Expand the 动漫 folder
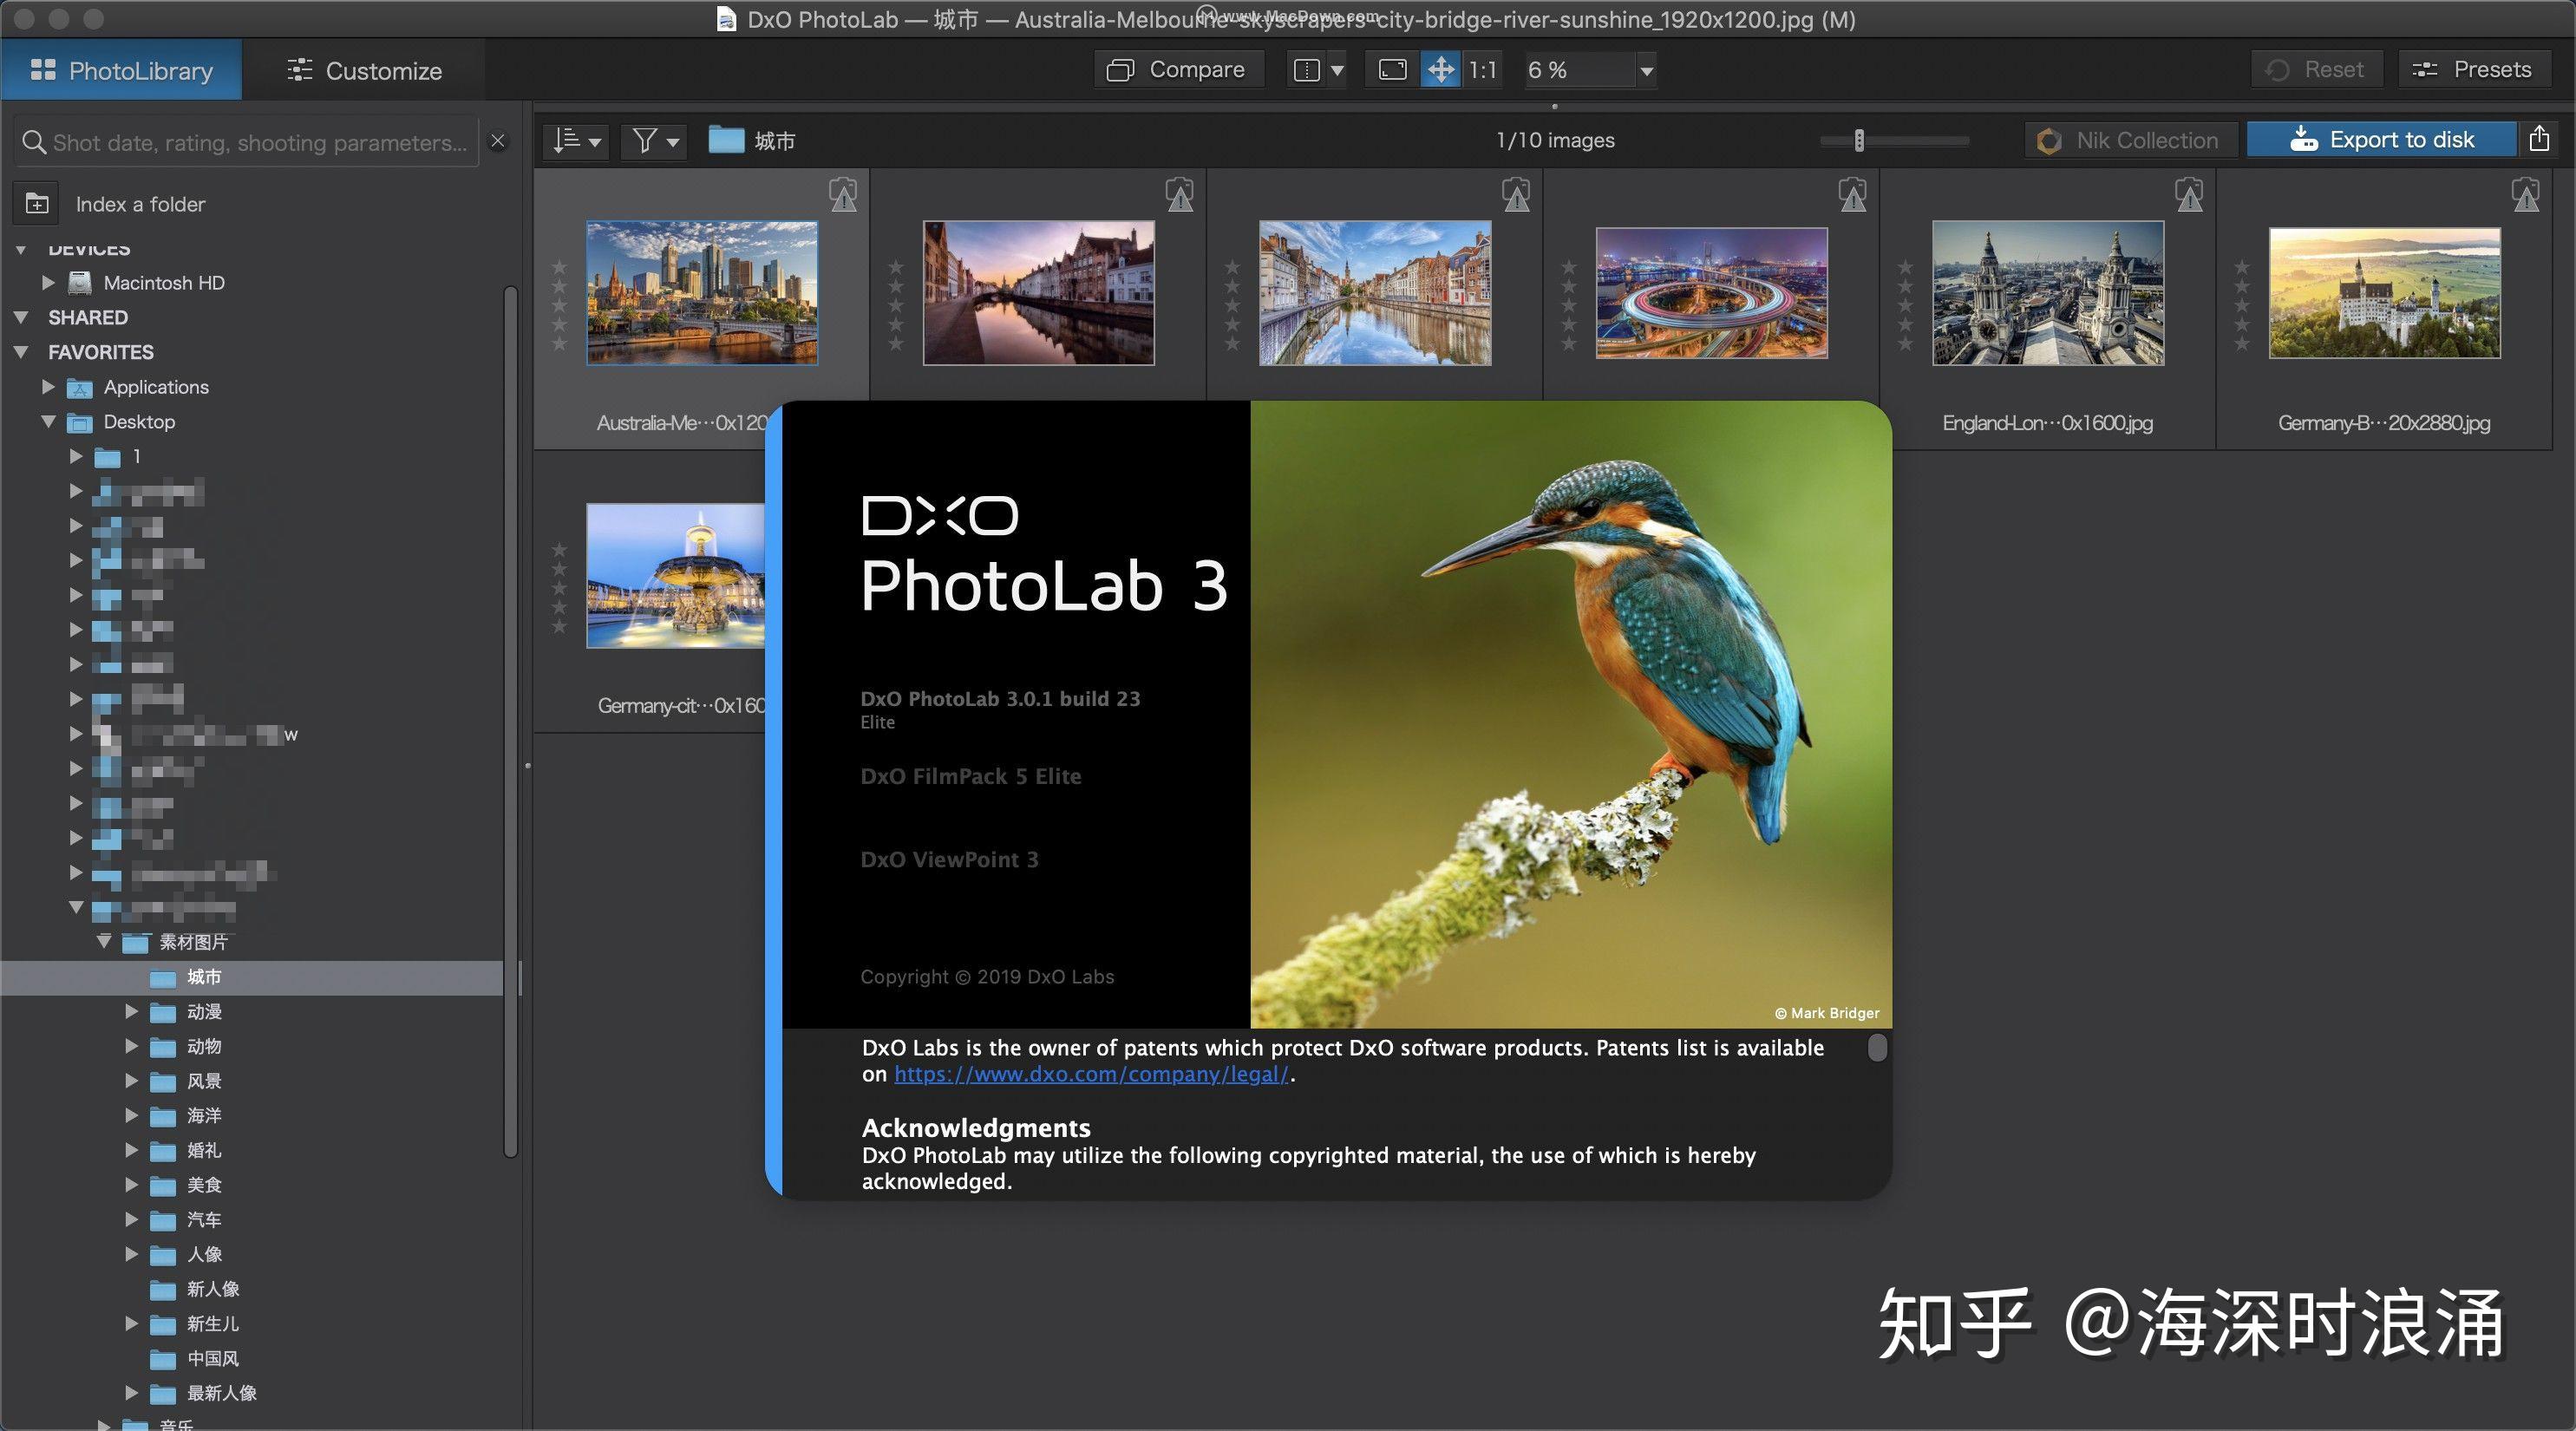The width and height of the screenshot is (2576, 1431). [x=131, y=1012]
